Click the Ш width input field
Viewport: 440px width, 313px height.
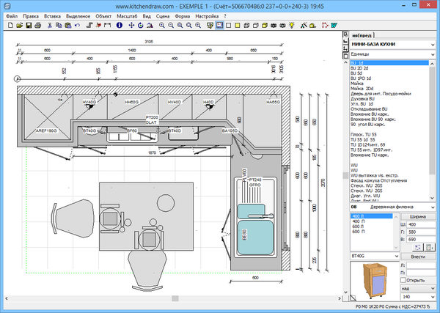[422, 224]
